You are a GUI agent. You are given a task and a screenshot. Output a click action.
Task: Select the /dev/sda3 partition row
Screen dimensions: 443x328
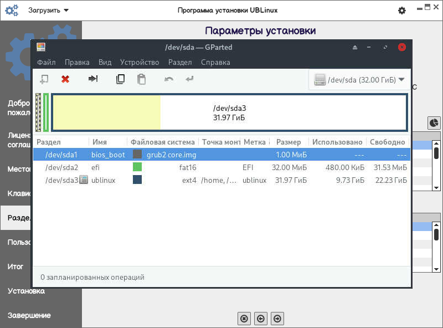(221, 180)
